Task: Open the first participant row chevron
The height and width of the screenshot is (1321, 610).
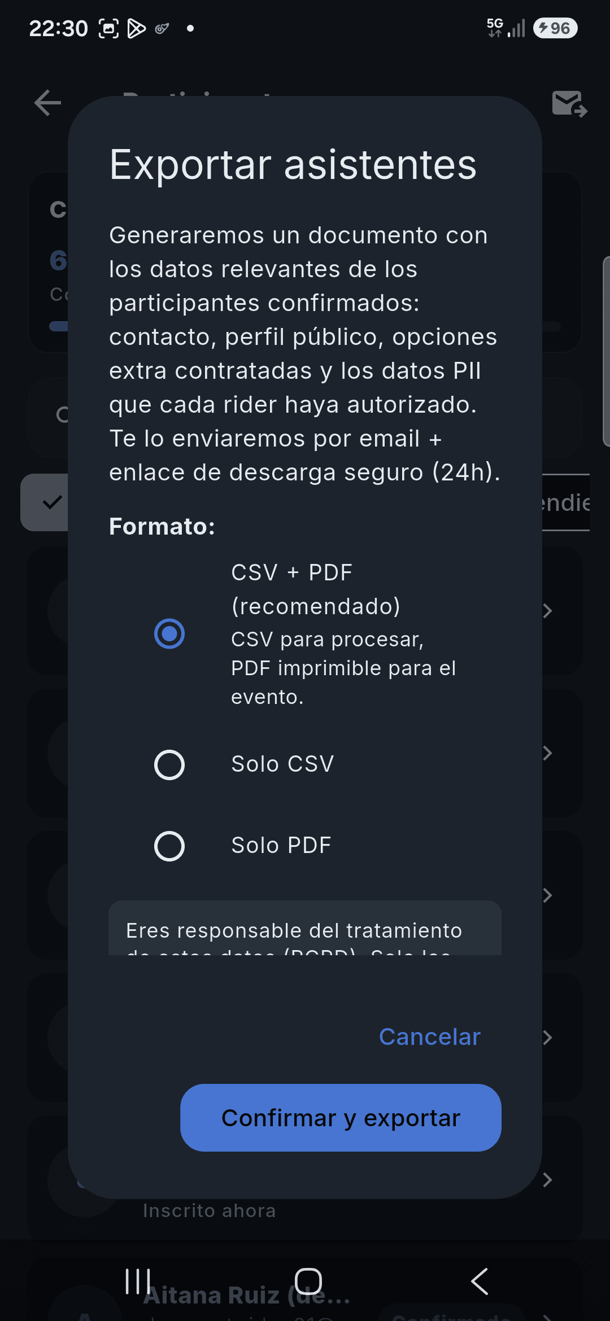Action: coord(547,611)
